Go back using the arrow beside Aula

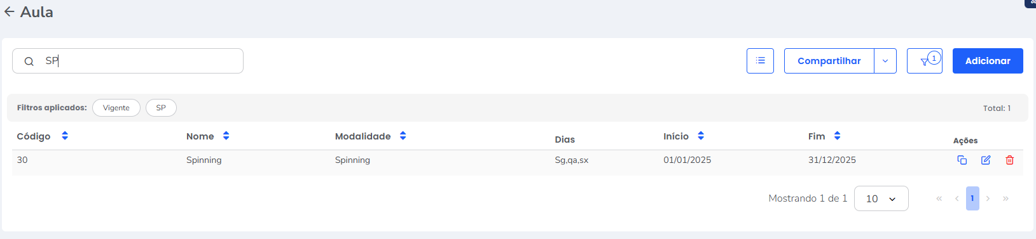coord(10,12)
